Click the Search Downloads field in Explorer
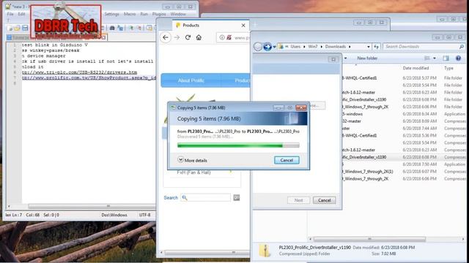The width and height of the screenshot is (469, 263). 424,47
